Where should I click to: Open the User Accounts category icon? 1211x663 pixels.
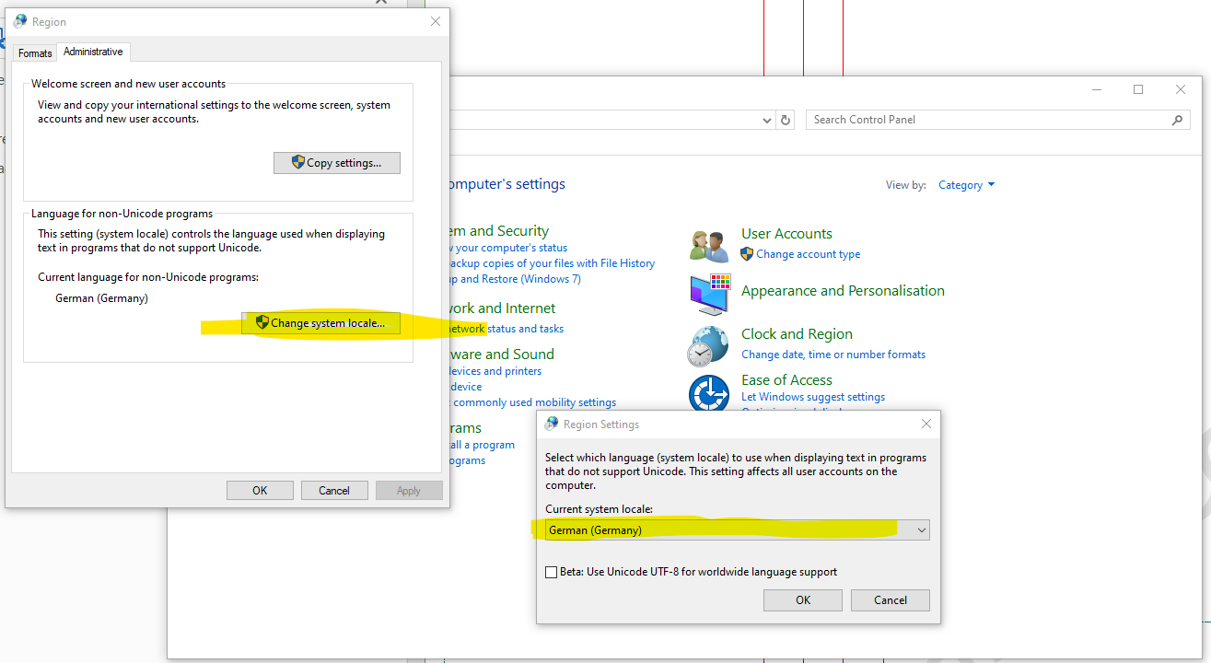pyautogui.click(x=709, y=245)
